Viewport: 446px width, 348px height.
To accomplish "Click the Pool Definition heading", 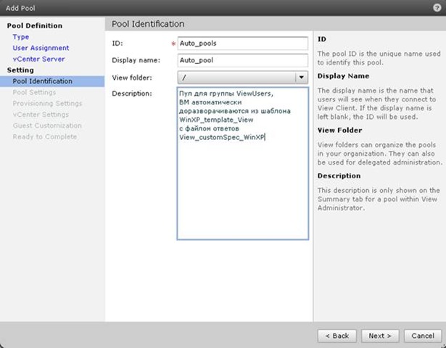I will (35, 25).
